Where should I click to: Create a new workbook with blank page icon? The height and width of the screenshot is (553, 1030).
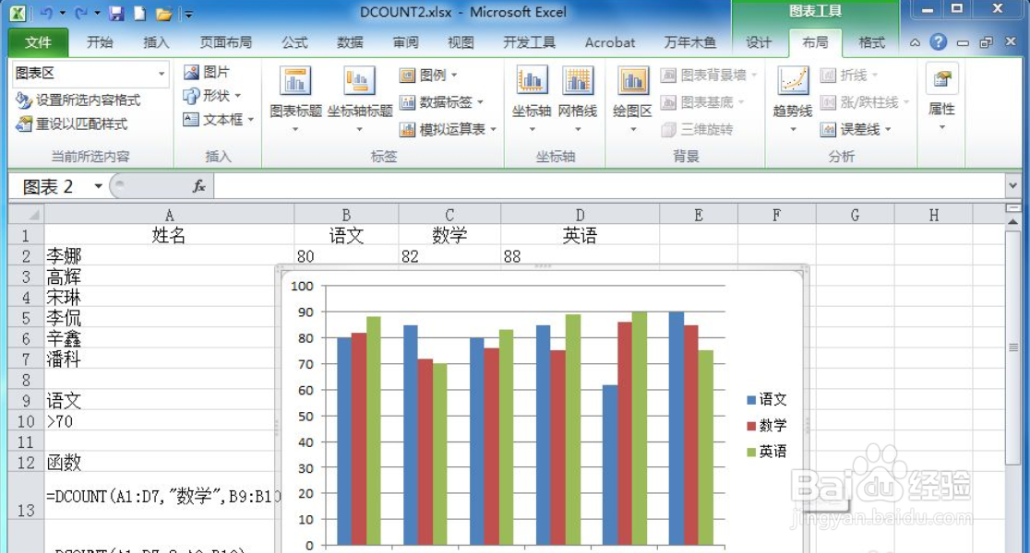pos(139,13)
